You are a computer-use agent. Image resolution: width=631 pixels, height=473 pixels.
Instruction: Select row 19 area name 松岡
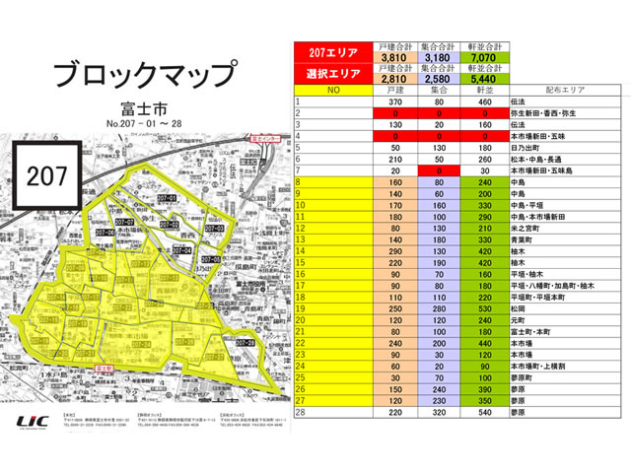tap(519, 307)
